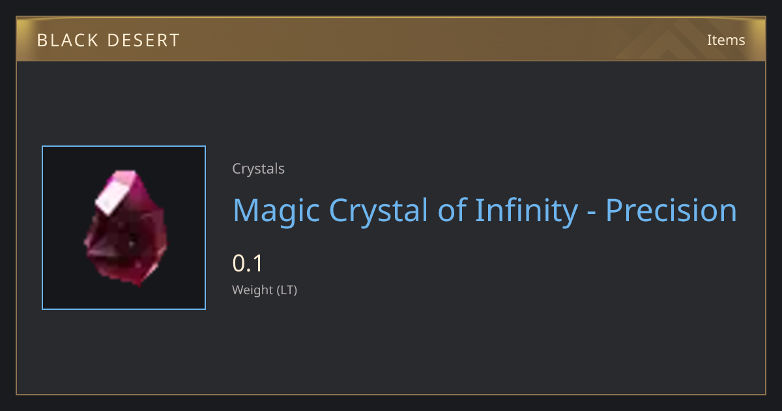Click the Weight (LT) label
Screen dimensions: 782x411
point(265,290)
